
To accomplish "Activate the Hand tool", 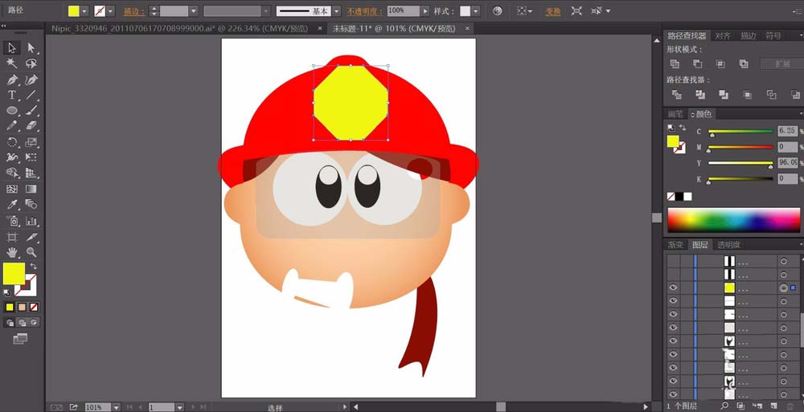I will pos(12,252).
